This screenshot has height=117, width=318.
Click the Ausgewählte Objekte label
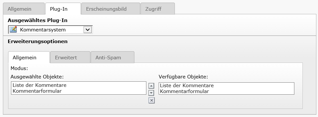point(37,77)
